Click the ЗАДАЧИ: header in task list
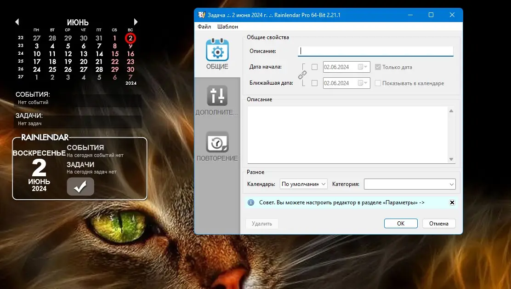 tap(29, 116)
